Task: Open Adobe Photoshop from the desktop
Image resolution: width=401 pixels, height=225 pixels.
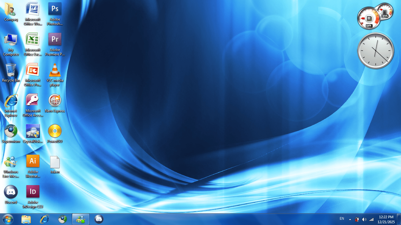Action: tap(55, 11)
